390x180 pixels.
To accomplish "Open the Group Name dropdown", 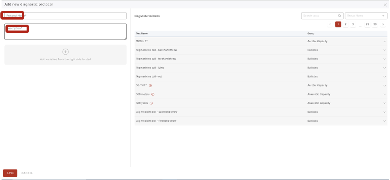I will pos(366,16).
